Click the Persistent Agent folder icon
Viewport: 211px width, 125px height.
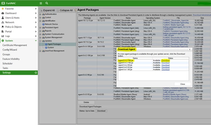point(43,28)
